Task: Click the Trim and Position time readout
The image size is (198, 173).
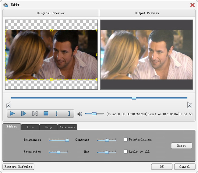Action: 150,114
